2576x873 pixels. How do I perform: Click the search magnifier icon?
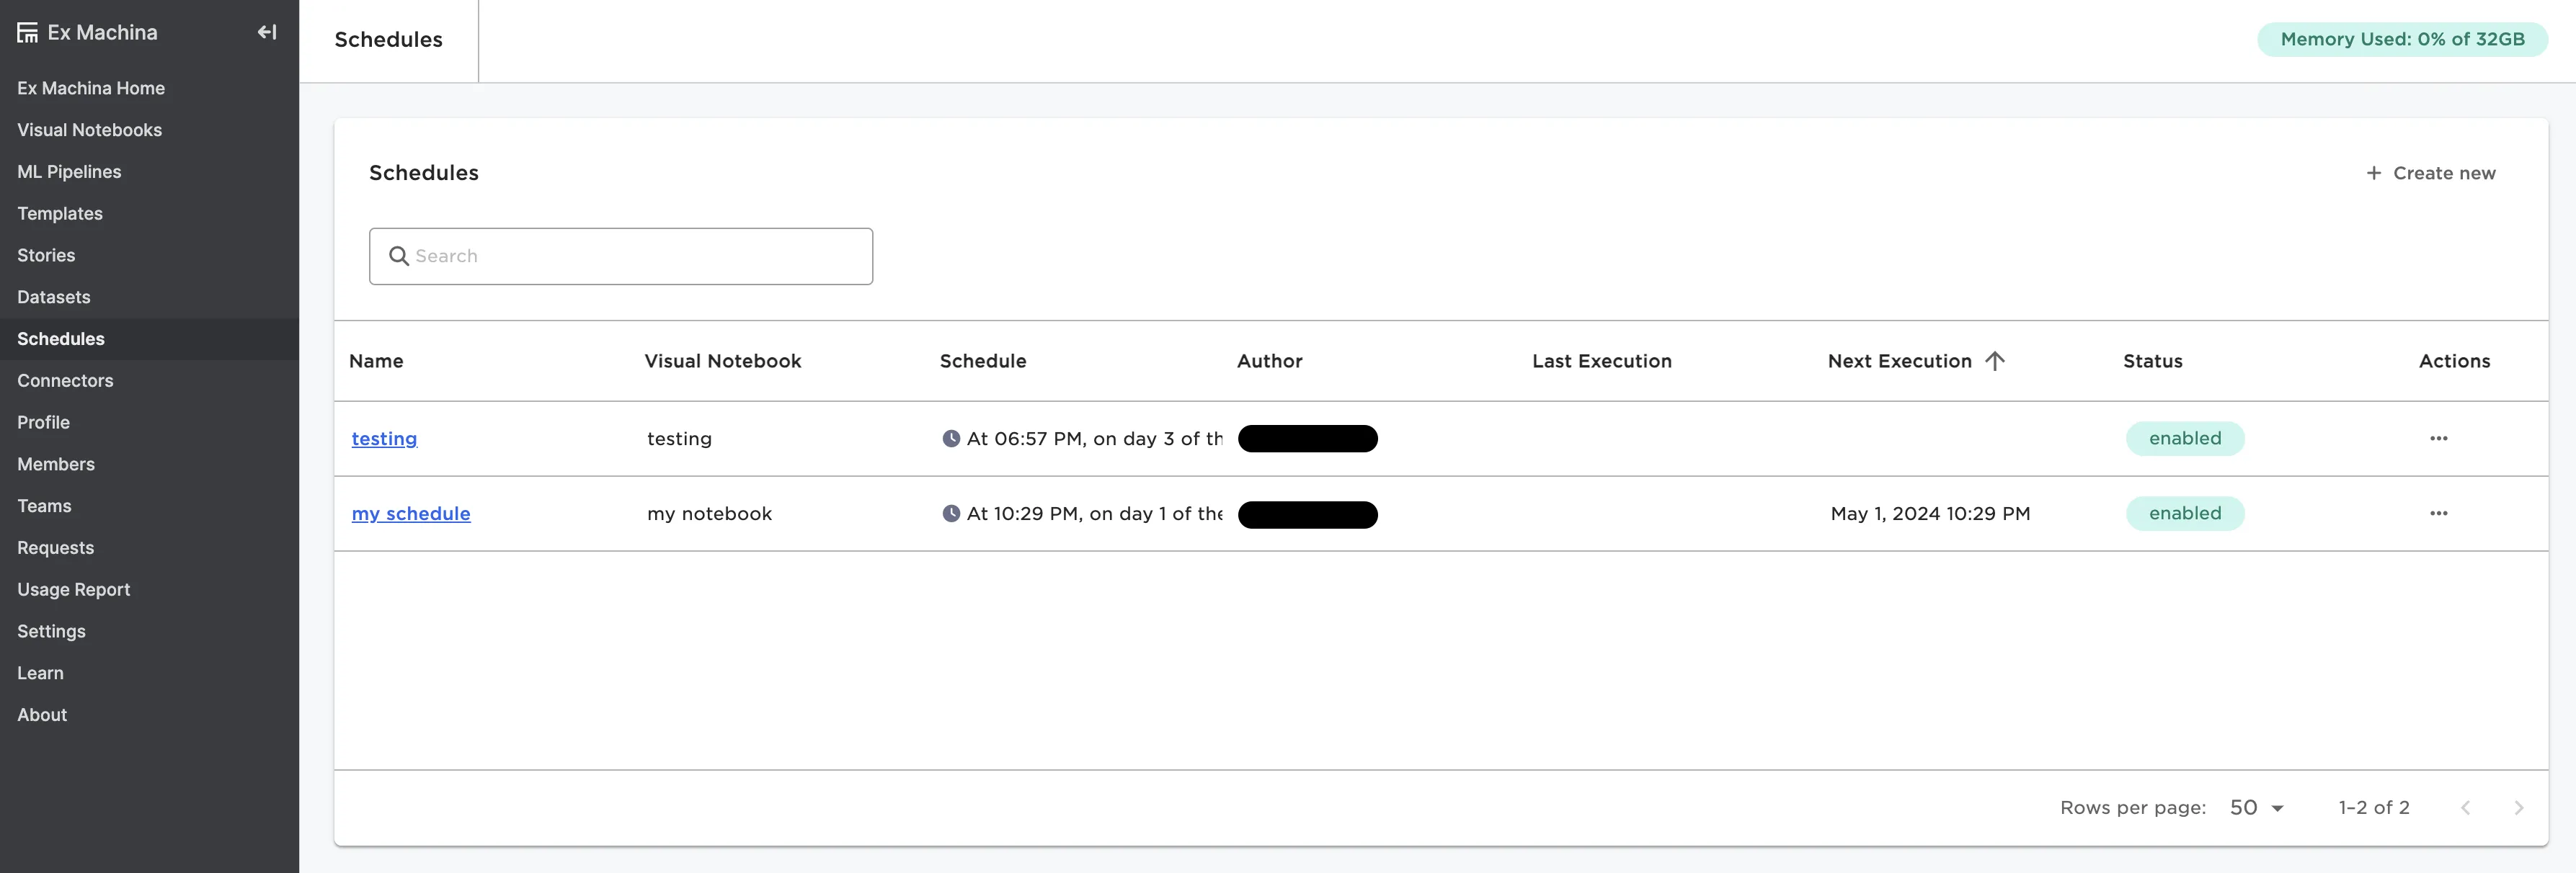click(399, 256)
